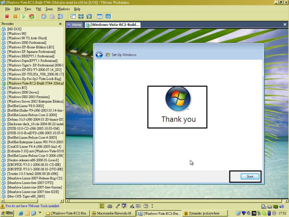Toggle the Favorites sidebar view icon
289x217 pixels.
pyautogui.click(x=73, y=16)
